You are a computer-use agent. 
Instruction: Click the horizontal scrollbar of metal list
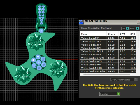tap(107, 75)
